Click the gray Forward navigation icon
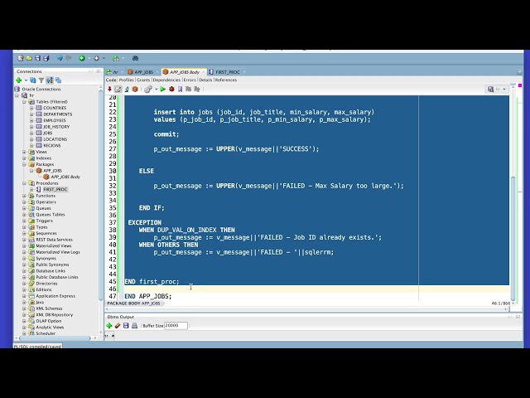This screenshot has width=530, height=398. click(96, 58)
